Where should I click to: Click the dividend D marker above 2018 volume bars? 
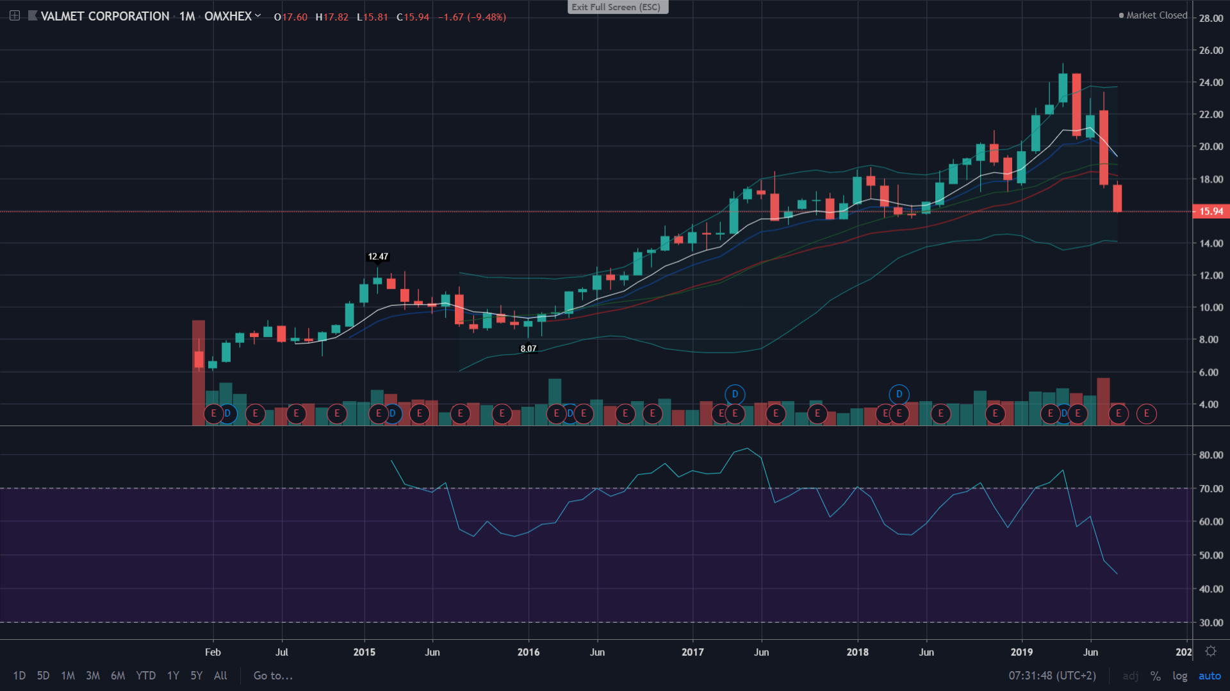899,394
